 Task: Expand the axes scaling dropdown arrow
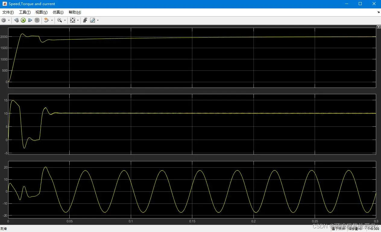78,20
